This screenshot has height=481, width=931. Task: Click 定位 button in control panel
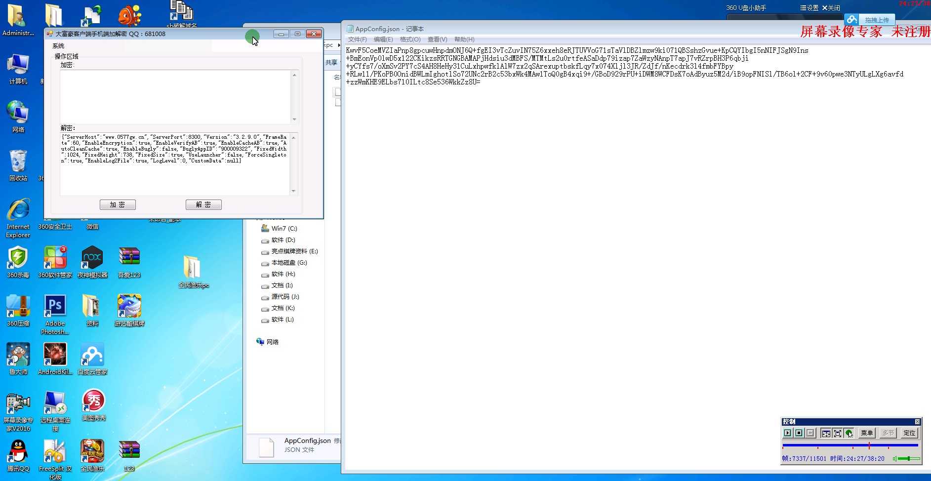coord(909,433)
